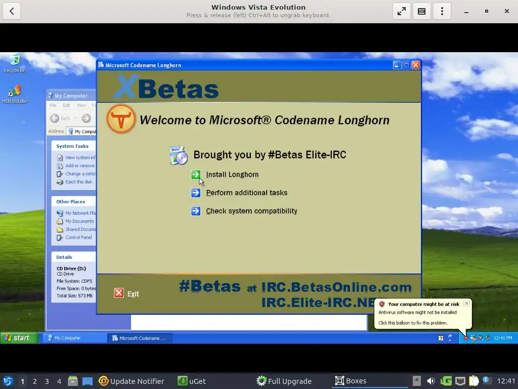Click the CD software box icon

(179, 155)
